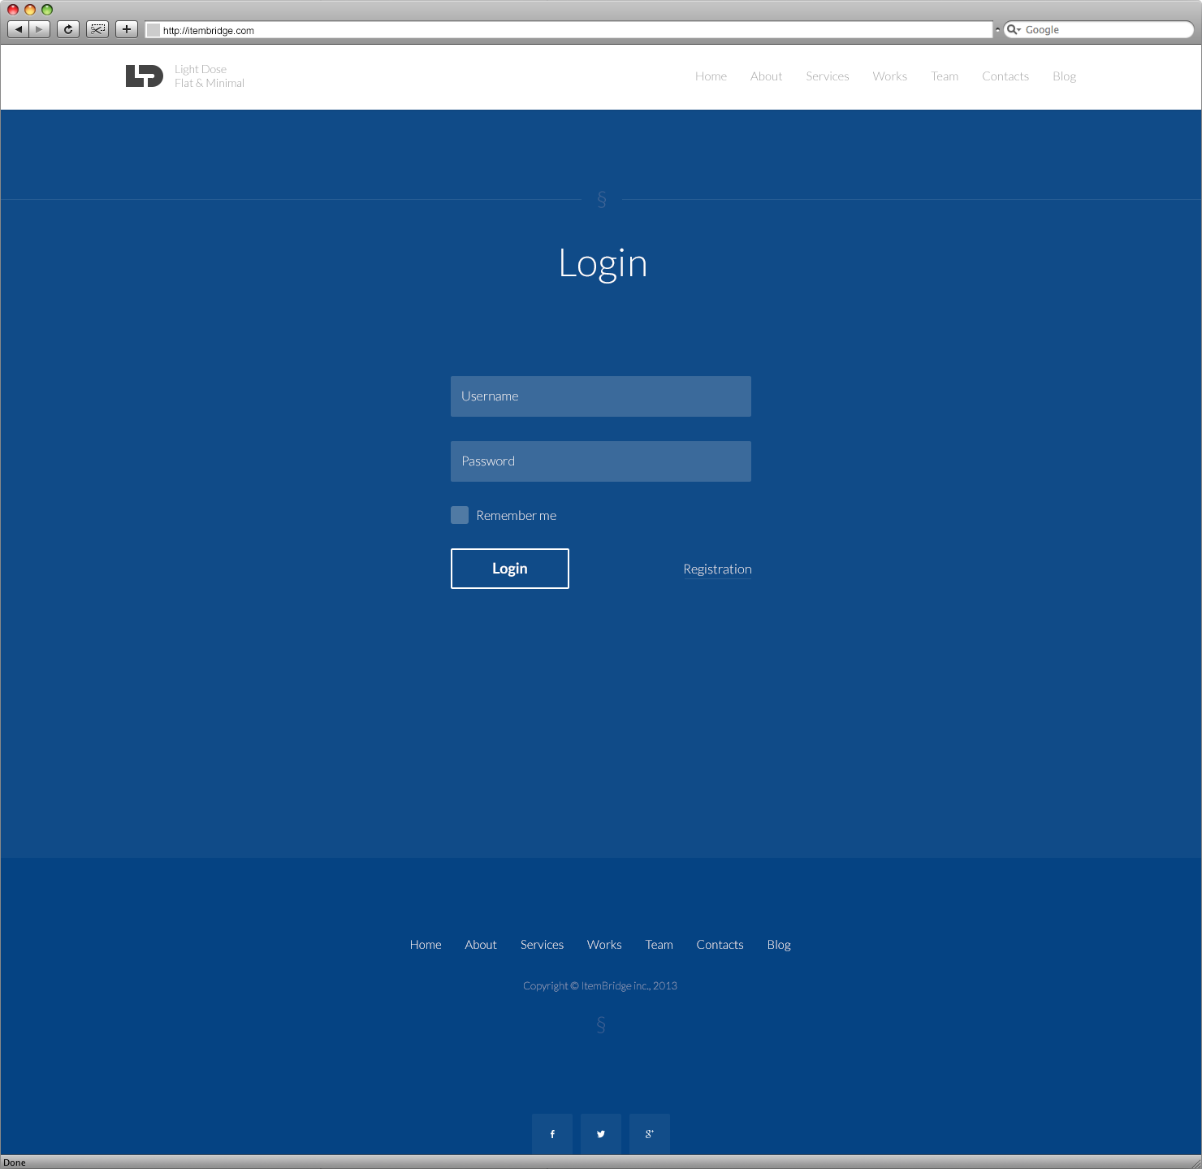Click the plus add-tab browser button
The width and height of the screenshot is (1202, 1169).
127,29
